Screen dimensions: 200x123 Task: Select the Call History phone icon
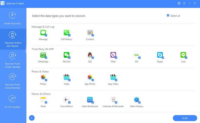[67, 33]
